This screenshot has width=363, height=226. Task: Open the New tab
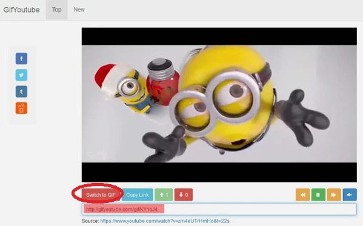coord(79,10)
